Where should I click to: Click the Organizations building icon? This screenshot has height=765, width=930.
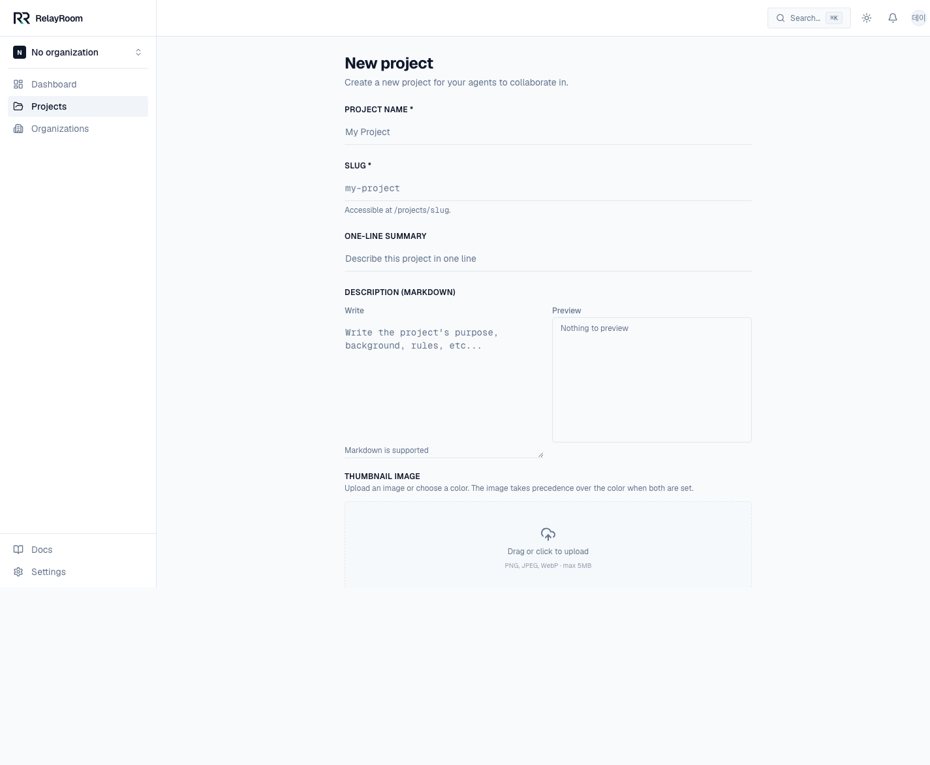pyautogui.click(x=18, y=129)
